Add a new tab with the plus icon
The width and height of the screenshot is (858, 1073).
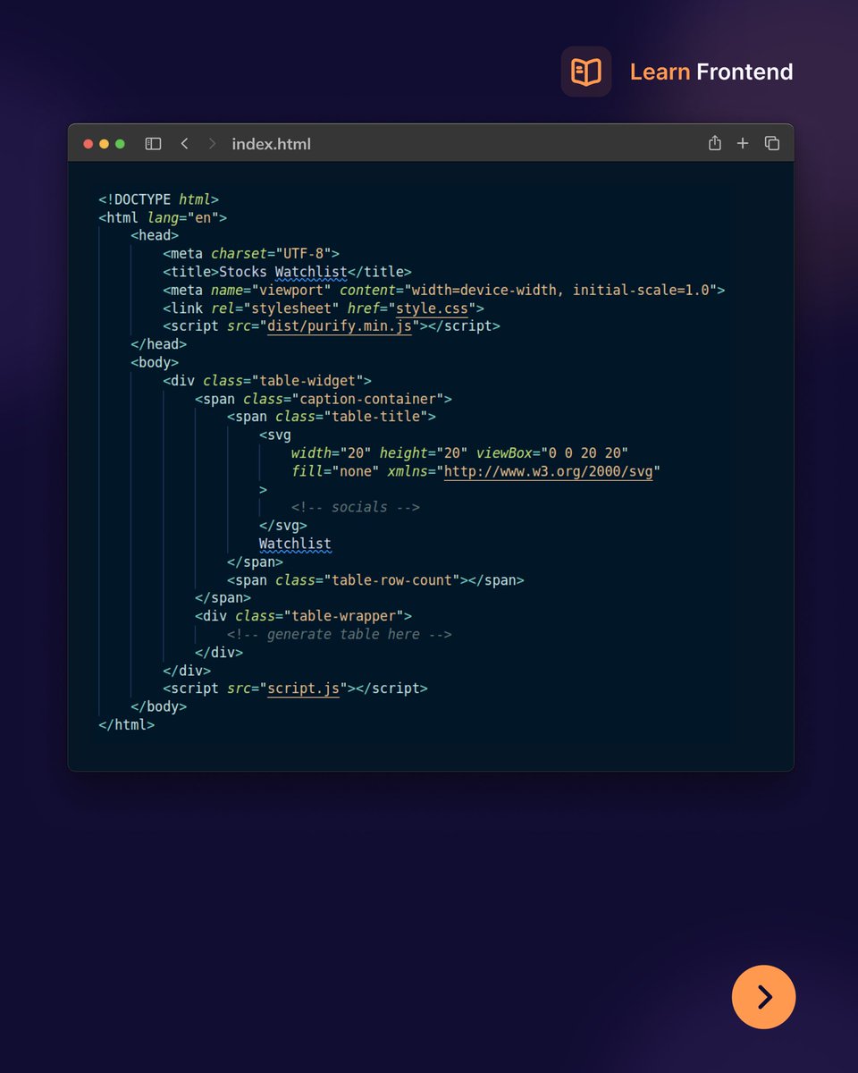(743, 143)
